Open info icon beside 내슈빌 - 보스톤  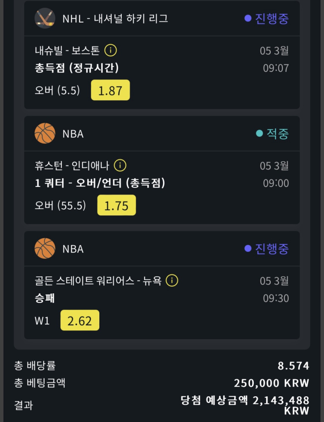tap(111, 51)
